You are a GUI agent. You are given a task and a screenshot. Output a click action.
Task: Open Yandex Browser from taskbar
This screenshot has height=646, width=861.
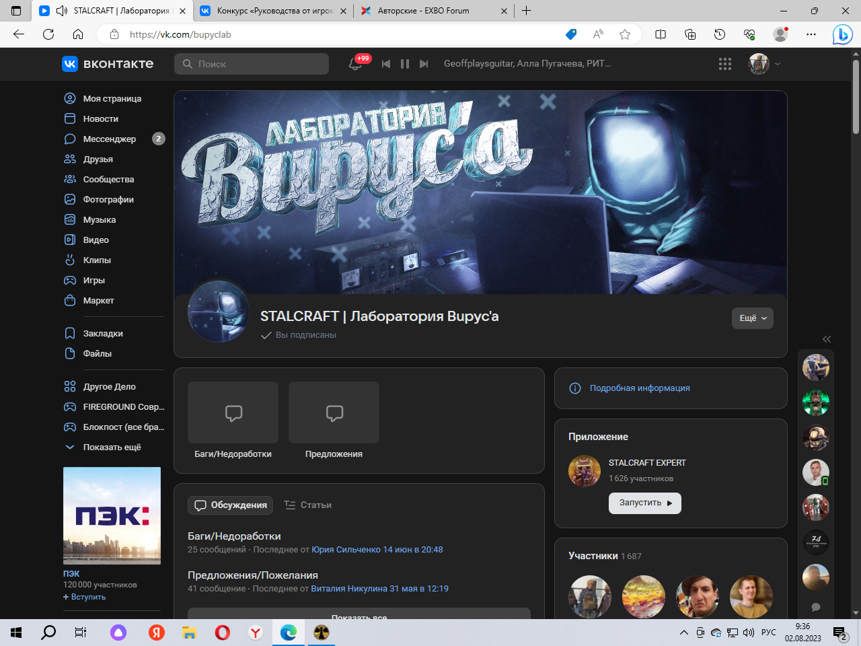(256, 633)
